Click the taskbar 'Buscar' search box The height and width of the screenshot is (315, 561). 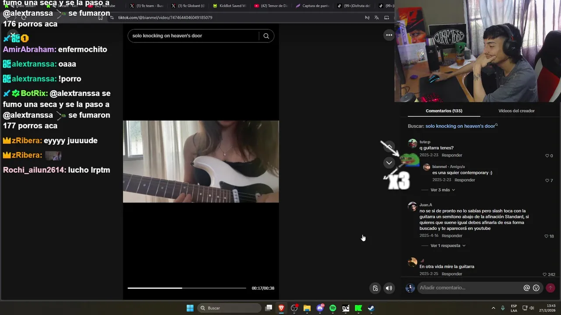tap(229, 308)
